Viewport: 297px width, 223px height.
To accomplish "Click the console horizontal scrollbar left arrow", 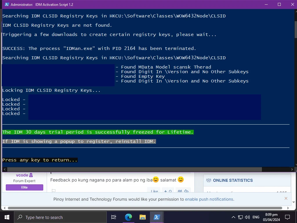I will click(5, 169).
